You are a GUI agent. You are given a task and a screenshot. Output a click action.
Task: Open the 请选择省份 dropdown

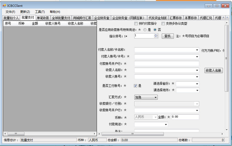[197, 84]
